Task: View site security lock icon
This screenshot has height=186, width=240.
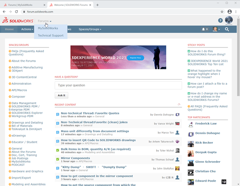Action: pyautogui.click(x=24, y=11)
